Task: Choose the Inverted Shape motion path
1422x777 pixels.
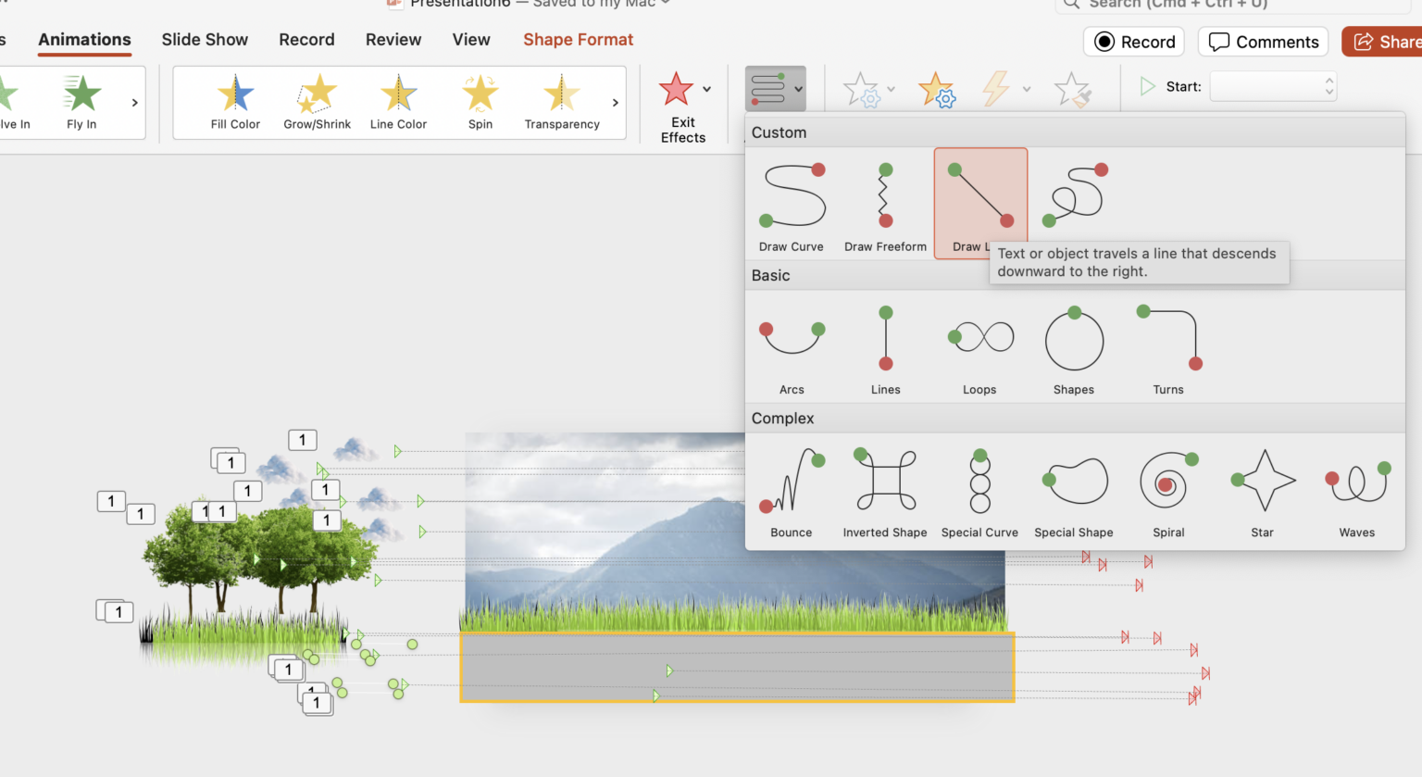Action: point(885,491)
